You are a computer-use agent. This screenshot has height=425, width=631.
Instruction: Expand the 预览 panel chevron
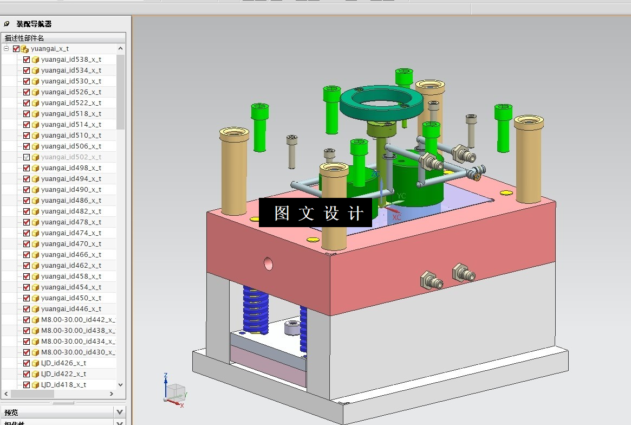[120, 411]
